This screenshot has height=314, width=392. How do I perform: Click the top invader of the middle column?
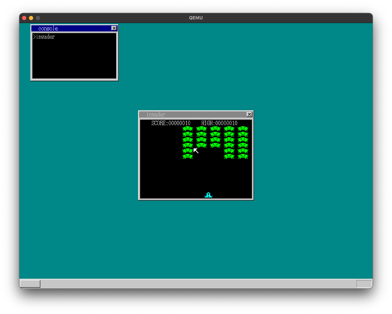[215, 129]
